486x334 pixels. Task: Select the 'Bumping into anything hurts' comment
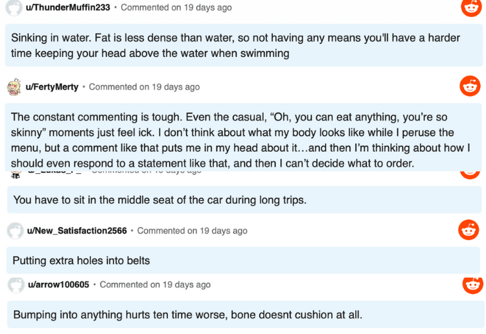coord(246,315)
